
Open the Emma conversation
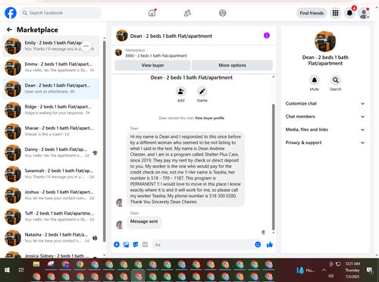pos(51,67)
